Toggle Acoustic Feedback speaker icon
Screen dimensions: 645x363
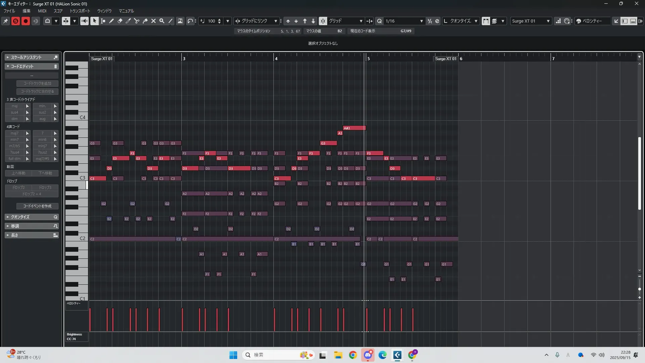(x=84, y=21)
